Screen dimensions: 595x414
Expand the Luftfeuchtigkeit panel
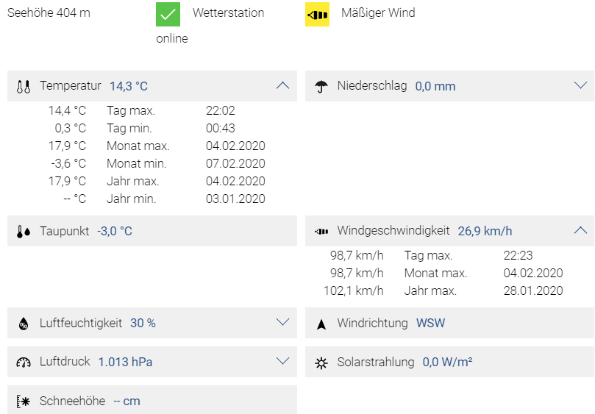[282, 323]
